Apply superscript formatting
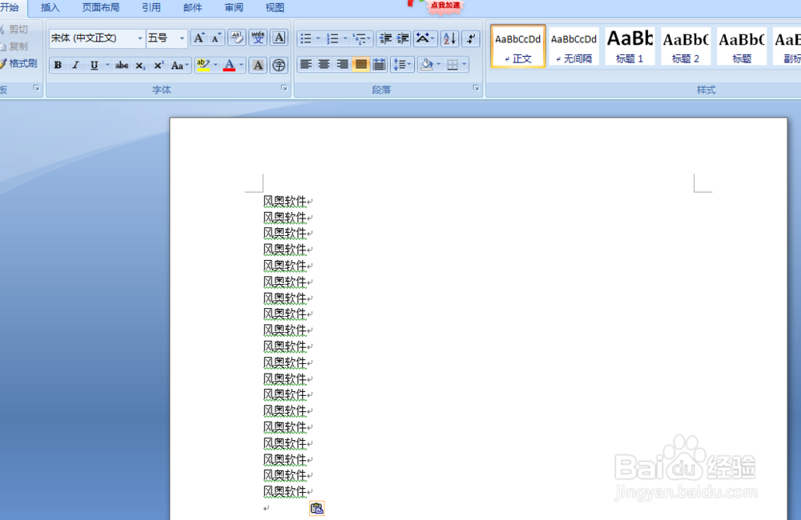 [x=159, y=66]
